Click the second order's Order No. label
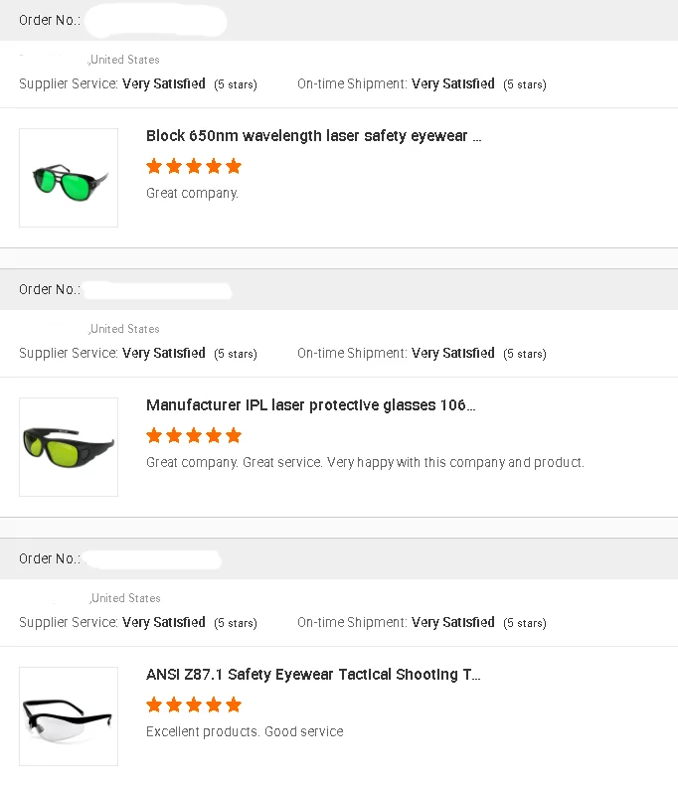678x786 pixels. pyautogui.click(x=50, y=290)
